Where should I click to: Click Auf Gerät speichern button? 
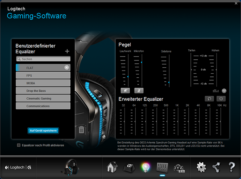pyautogui.click(x=43, y=131)
